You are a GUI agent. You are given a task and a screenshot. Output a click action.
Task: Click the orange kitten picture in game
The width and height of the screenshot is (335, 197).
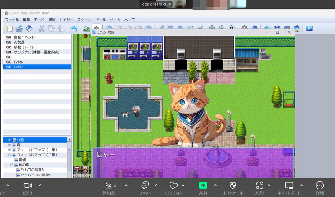tap(190, 113)
